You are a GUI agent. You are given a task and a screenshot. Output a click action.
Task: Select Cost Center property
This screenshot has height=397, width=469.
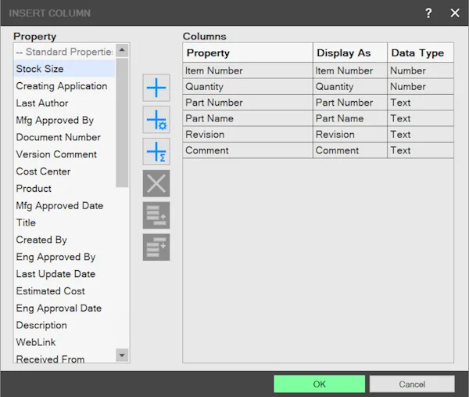coord(64,171)
